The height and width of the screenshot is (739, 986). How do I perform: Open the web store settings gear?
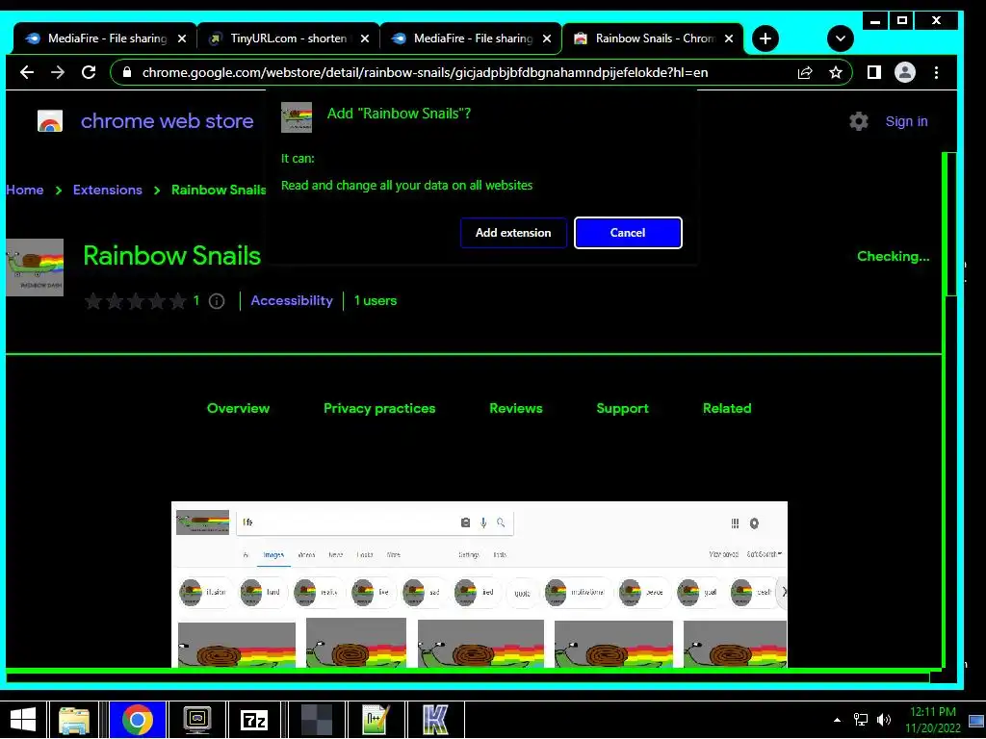point(858,121)
